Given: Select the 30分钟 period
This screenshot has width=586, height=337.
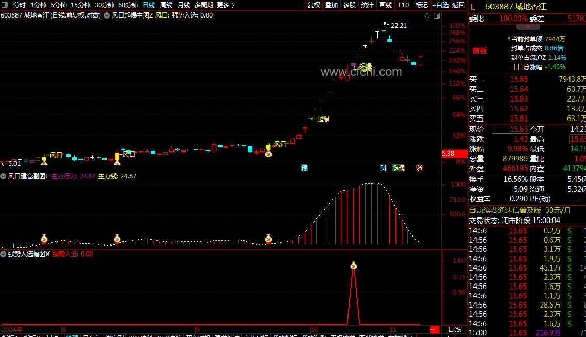Looking at the screenshot, I should 104,5.
